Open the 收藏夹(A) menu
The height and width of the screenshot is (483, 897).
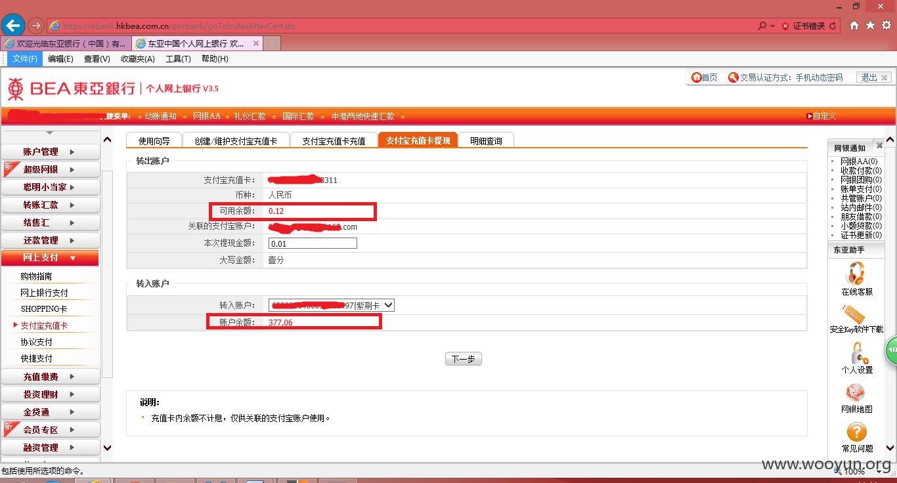[x=137, y=58]
